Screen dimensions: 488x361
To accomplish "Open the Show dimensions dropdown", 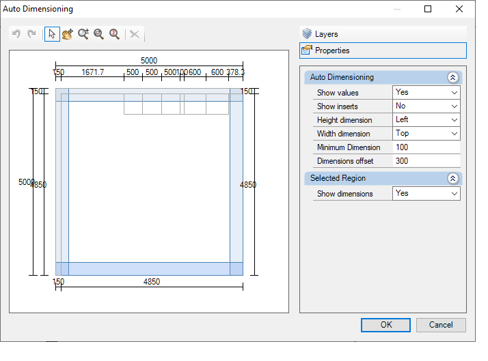I will click(x=426, y=194).
